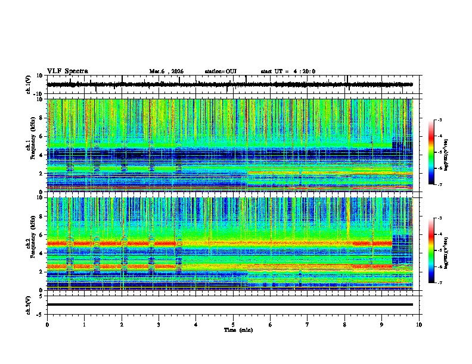Click tick label "8" on the time axis

pos(344,325)
